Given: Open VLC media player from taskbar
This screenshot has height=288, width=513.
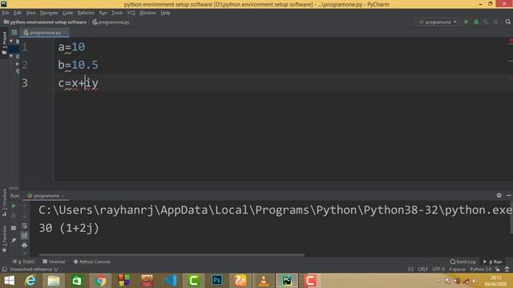Looking at the screenshot, I should tap(263, 281).
